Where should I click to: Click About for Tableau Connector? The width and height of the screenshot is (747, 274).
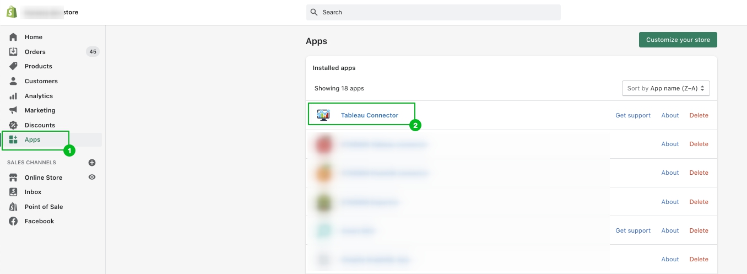pyautogui.click(x=670, y=115)
